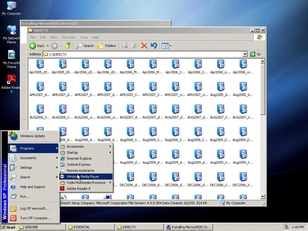The width and height of the screenshot is (308, 231).
Task: Toggle the Folders pane button
Action: 107,46
